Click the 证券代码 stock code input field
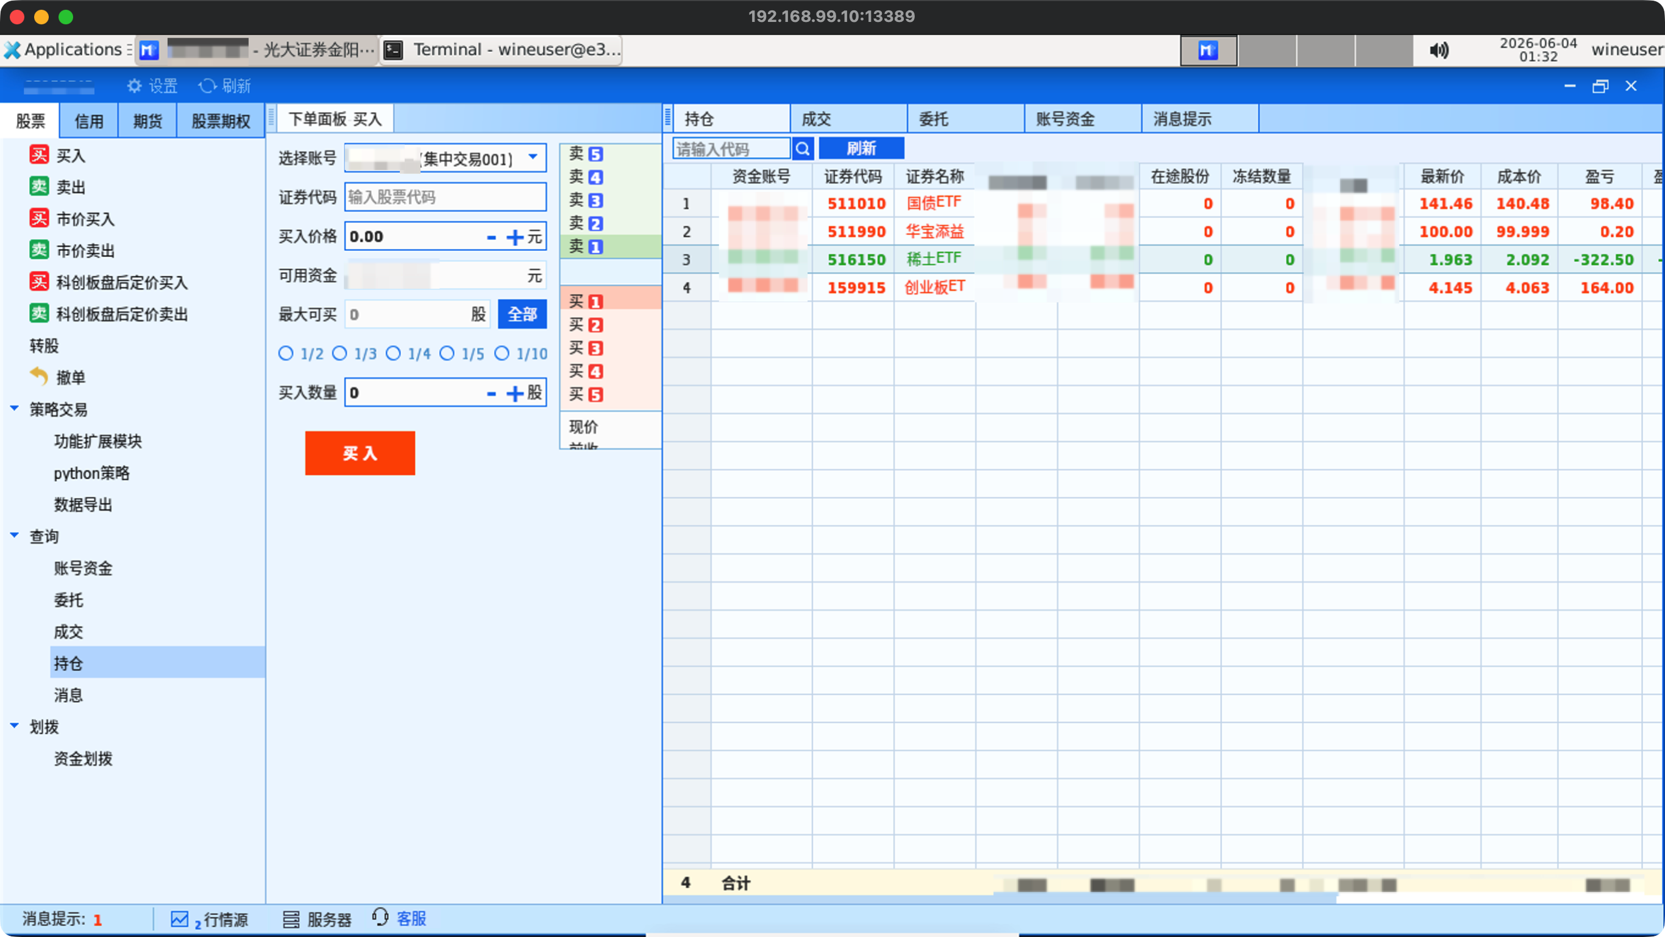 pos(446,197)
